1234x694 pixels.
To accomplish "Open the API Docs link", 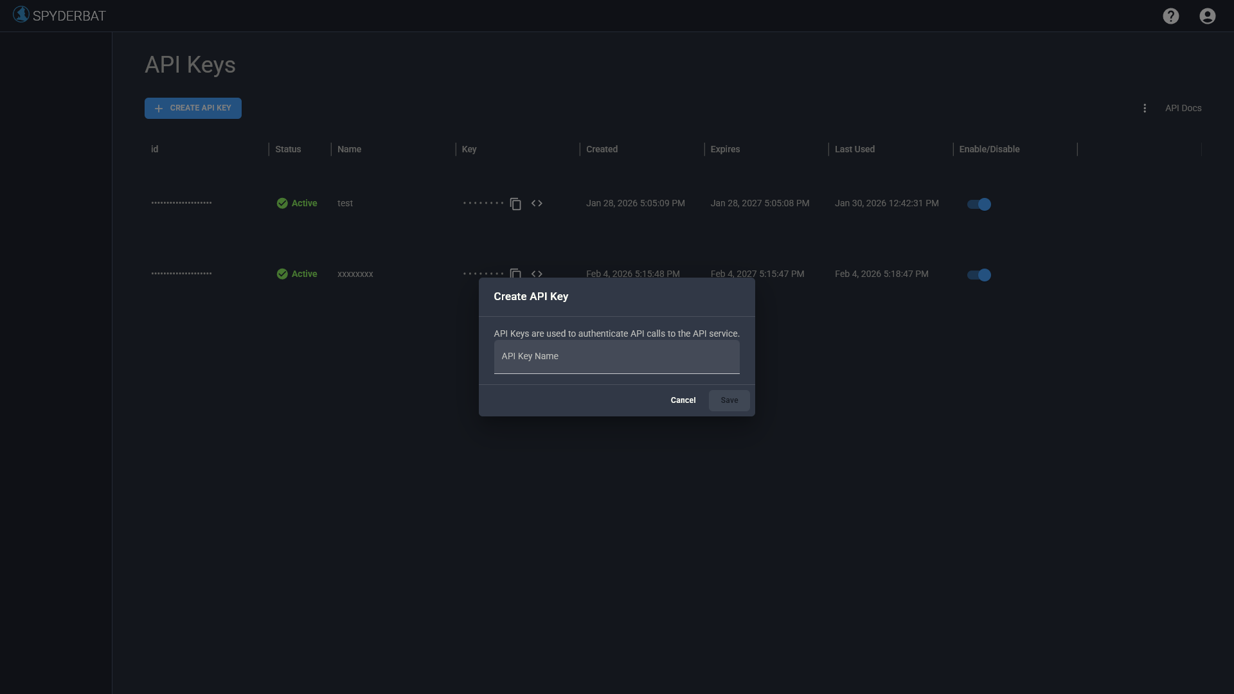I will pyautogui.click(x=1183, y=108).
